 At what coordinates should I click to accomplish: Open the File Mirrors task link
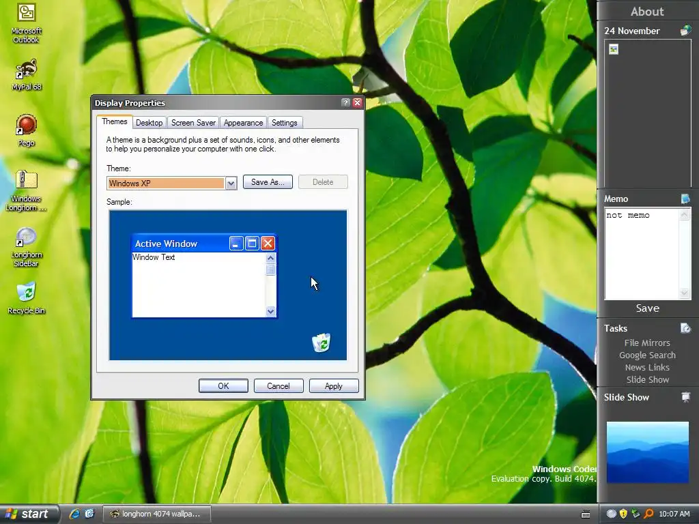(x=647, y=343)
